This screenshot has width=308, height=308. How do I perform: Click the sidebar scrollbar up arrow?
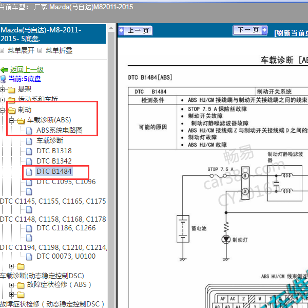click(x=111, y=28)
